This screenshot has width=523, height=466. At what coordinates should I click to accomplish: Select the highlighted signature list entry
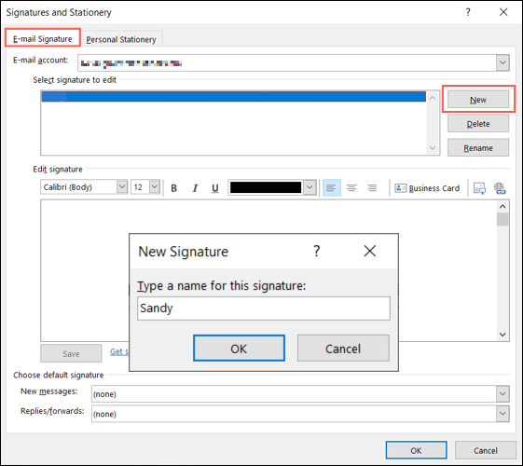tap(233, 96)
